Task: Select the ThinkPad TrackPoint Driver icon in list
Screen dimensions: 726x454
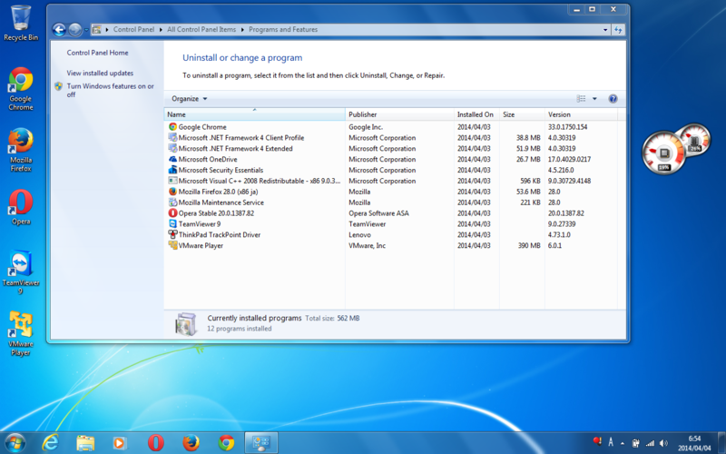Action: (172, 234)
